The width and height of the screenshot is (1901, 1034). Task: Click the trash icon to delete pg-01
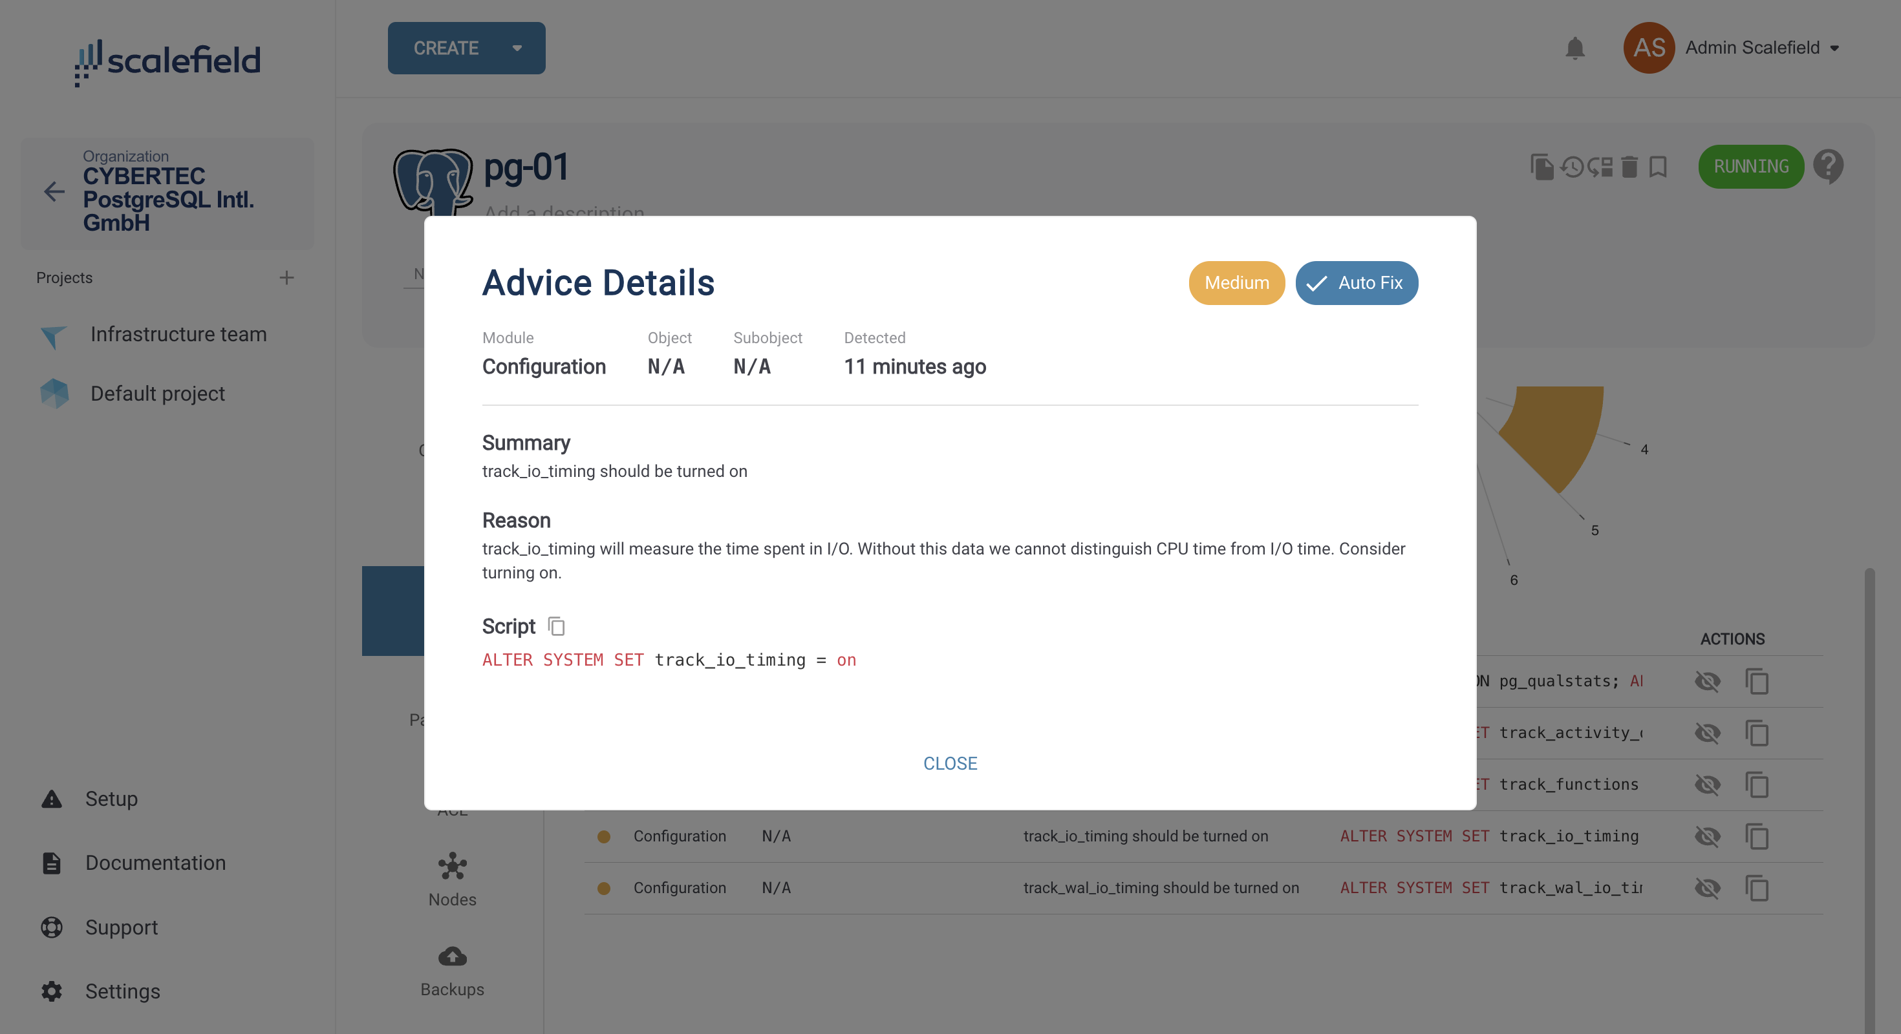click(x=1629, y=167)
